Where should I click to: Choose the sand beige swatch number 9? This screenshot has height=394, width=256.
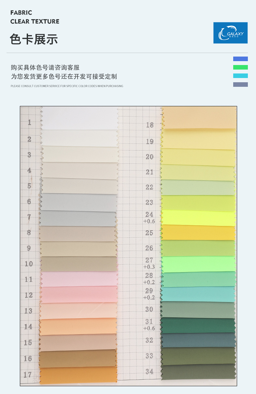[x=79, y=249]
